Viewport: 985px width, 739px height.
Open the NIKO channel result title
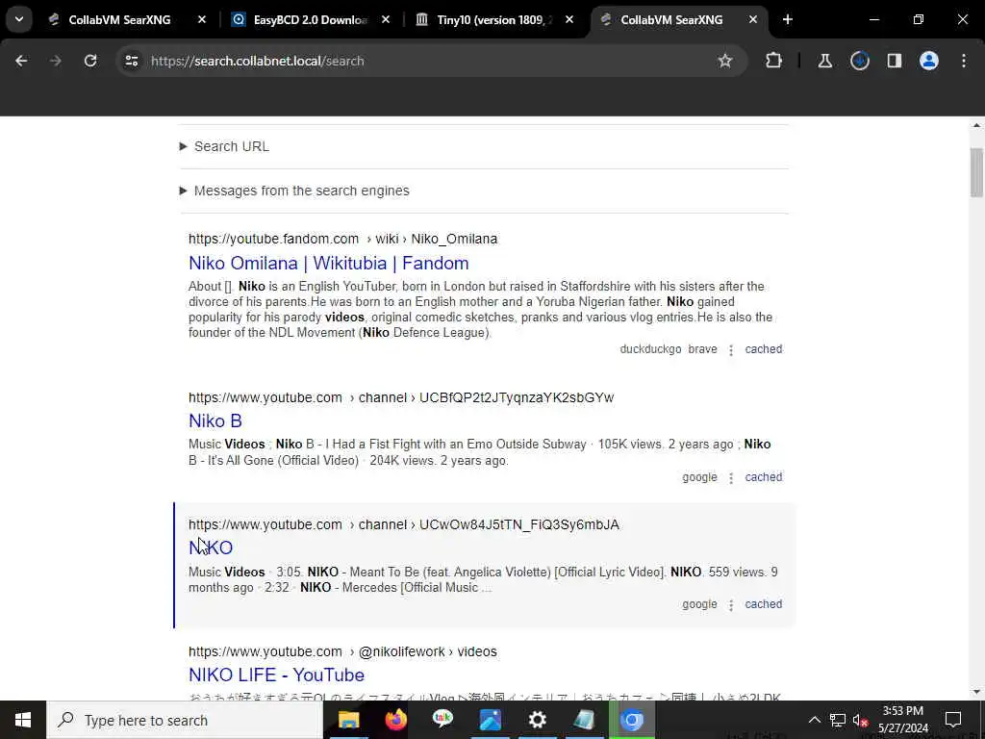tap(211, 548)
